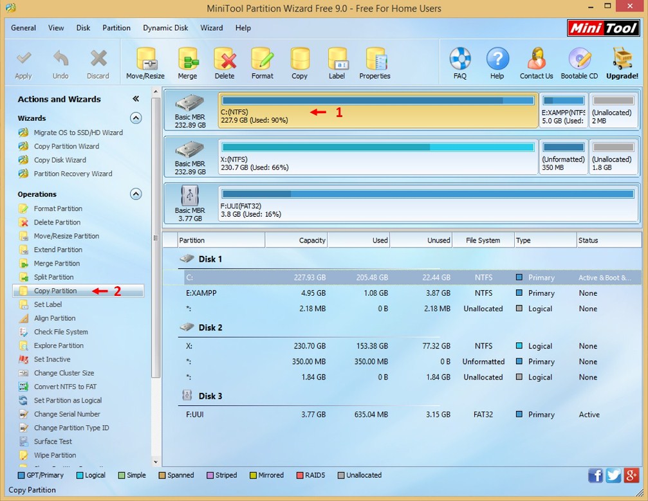Screen dimensions: 648x501
Task: Choose Set Inactive operation
Action: click(x=52, y=360)
